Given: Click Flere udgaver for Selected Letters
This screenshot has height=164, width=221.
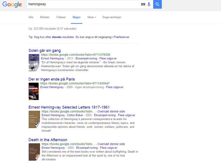Looking at the screenshot, I should [x=127, y=115].
